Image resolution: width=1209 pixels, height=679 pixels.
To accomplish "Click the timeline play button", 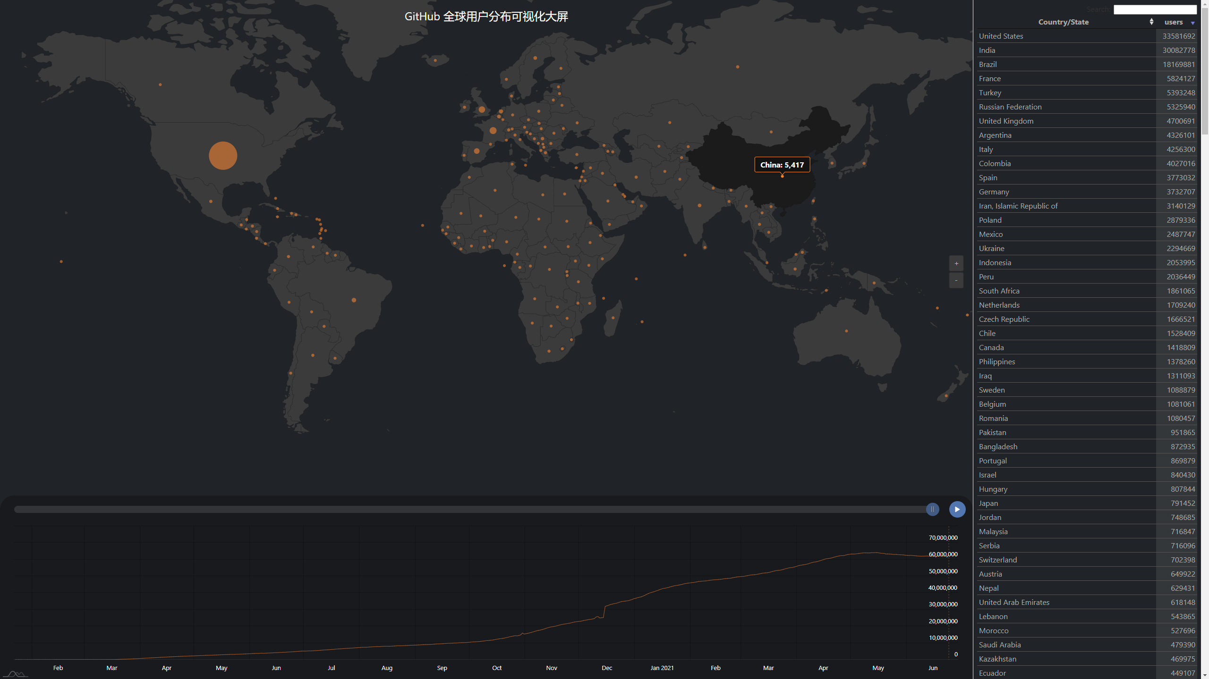I will point(957,509).
